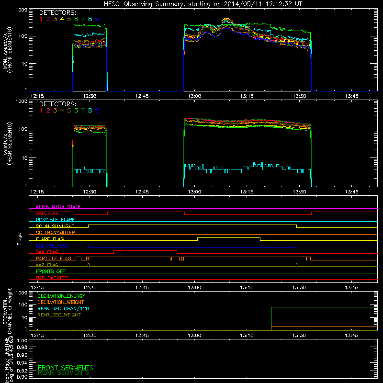This screenshot has height=383, width=383.
Task: Click the 1.00 livetime axis value
Action: tap(22, 341)
